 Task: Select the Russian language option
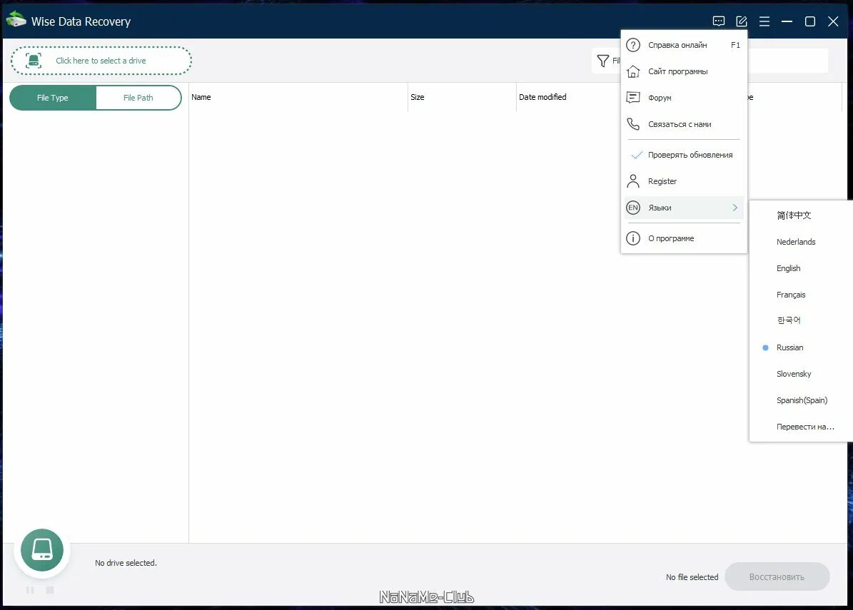(791, 347)
